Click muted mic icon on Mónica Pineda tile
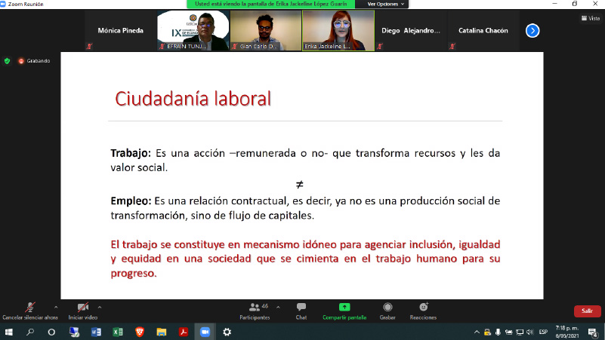Screen dimensions: 605x340 tap(90, 46)
